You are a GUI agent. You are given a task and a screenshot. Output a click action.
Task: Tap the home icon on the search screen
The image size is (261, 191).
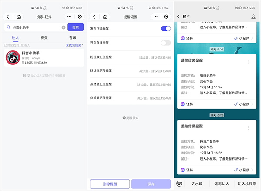pyautogui.click(x=19, y=17)
